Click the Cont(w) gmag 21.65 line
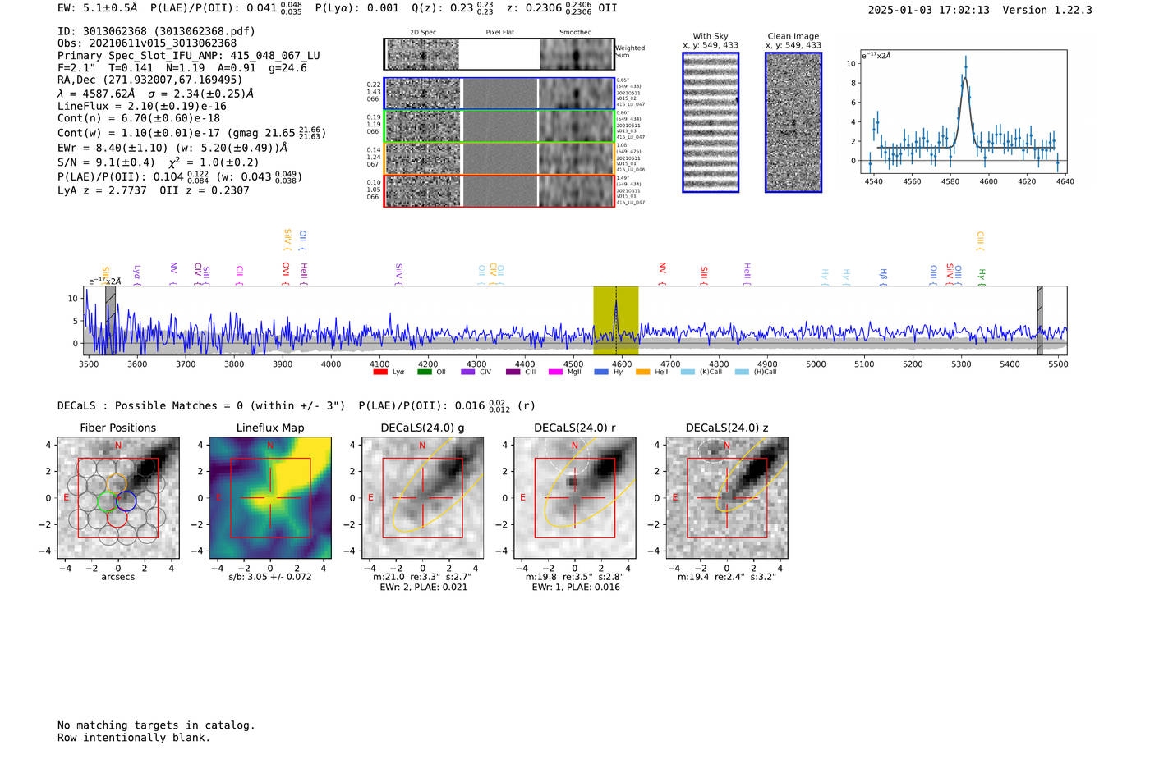This screenshot has width=1150, height=782. 191,133
